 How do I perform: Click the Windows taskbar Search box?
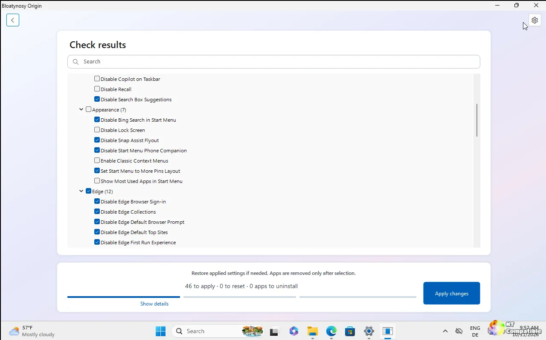tap(218, 331)
